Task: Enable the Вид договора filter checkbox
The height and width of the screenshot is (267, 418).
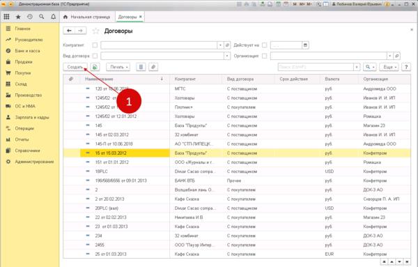Action: pos(95,56)
